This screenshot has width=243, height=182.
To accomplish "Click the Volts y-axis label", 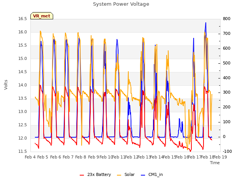I will [6, 85].
